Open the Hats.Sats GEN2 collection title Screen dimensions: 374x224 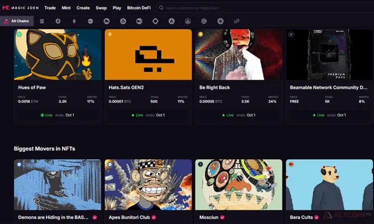coord(126,88)
